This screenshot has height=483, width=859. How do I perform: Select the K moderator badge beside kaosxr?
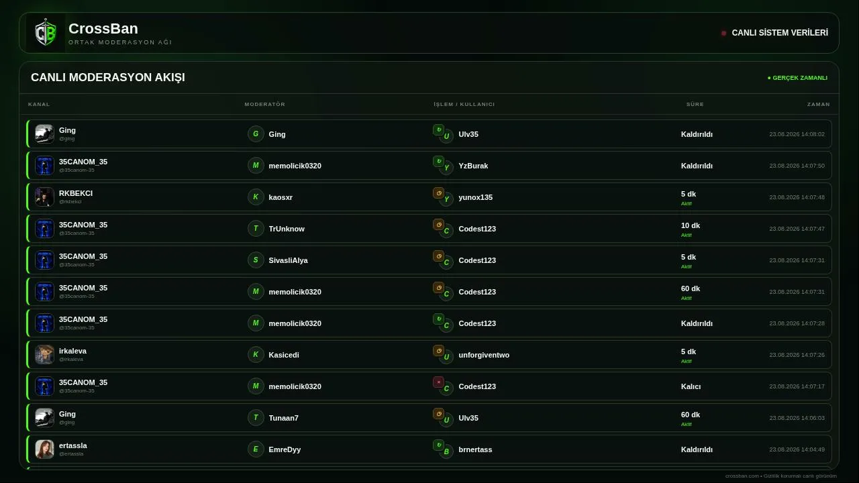(256, 197)
